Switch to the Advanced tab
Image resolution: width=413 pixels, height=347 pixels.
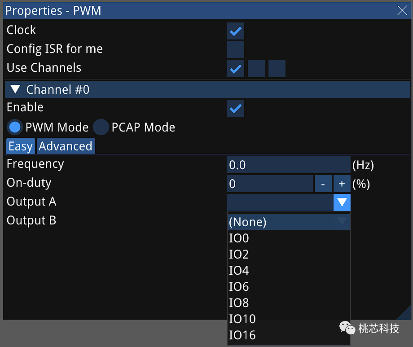click(x=66, y=146)
